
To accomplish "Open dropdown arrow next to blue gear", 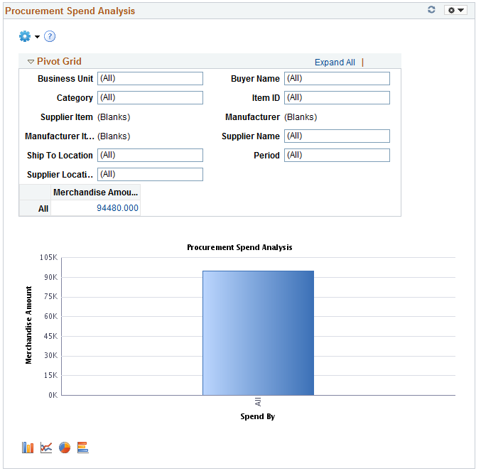I will (x=38, y=37).
